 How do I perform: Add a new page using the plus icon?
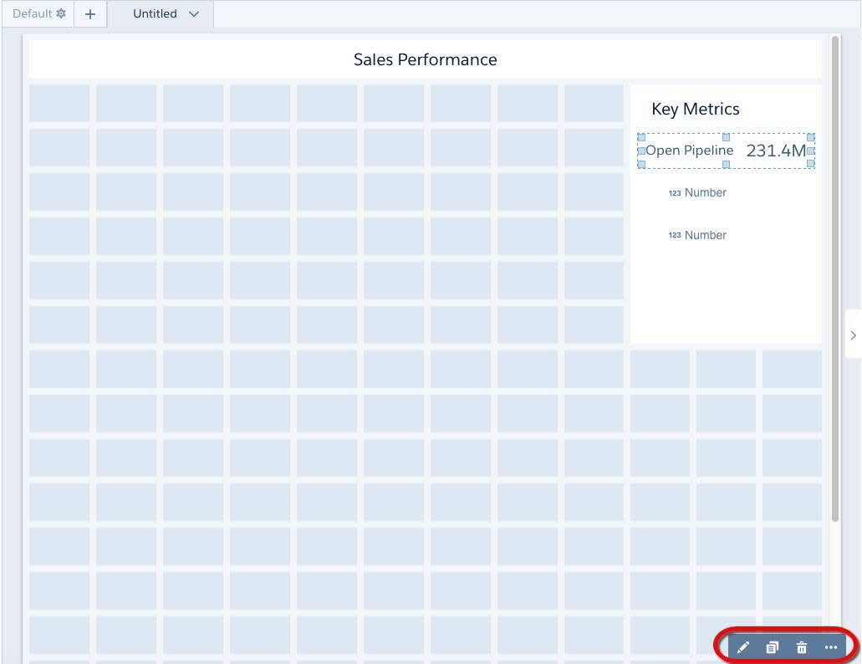89,13
